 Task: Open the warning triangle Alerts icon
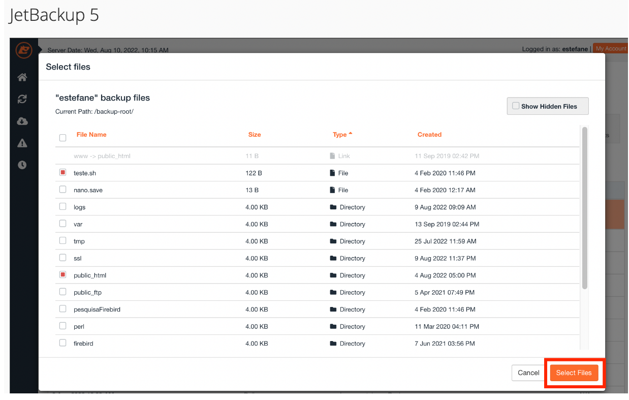tap(22, 143)
